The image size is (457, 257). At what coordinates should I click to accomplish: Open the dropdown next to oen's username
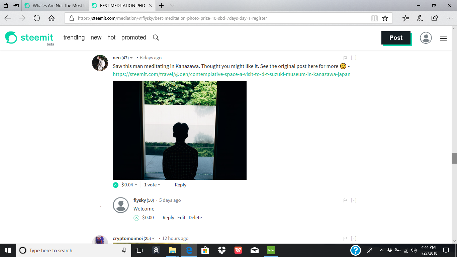[x=131, y=57]
